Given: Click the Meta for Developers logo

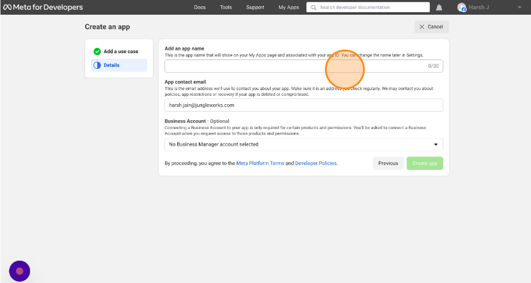Looking at the screenshot, I should (43, 8).
